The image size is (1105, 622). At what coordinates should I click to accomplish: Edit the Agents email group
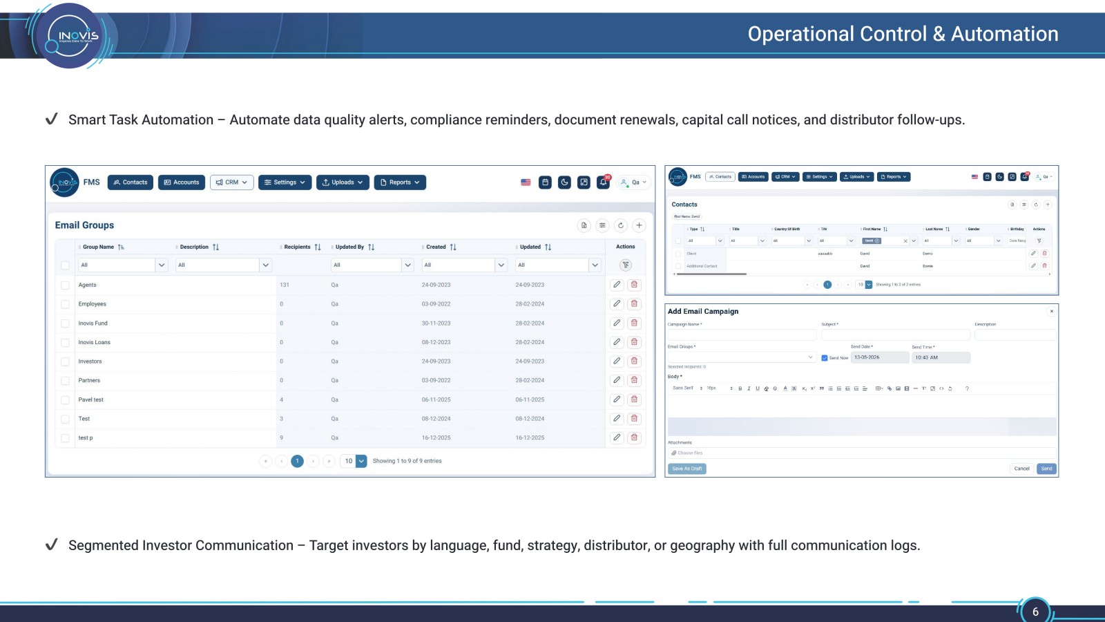[x=617, y=285]
